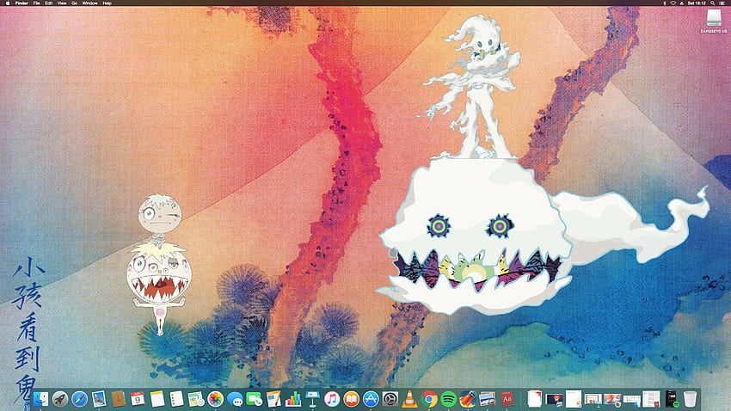The image size is (731, 411).
Task: Open Trash can in dock
Action: click(690, 399)
